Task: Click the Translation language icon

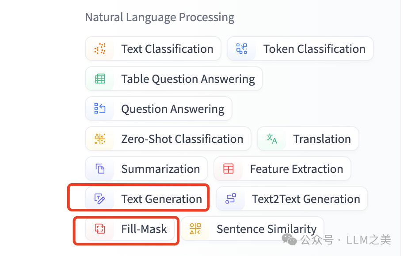Action: 272,139
